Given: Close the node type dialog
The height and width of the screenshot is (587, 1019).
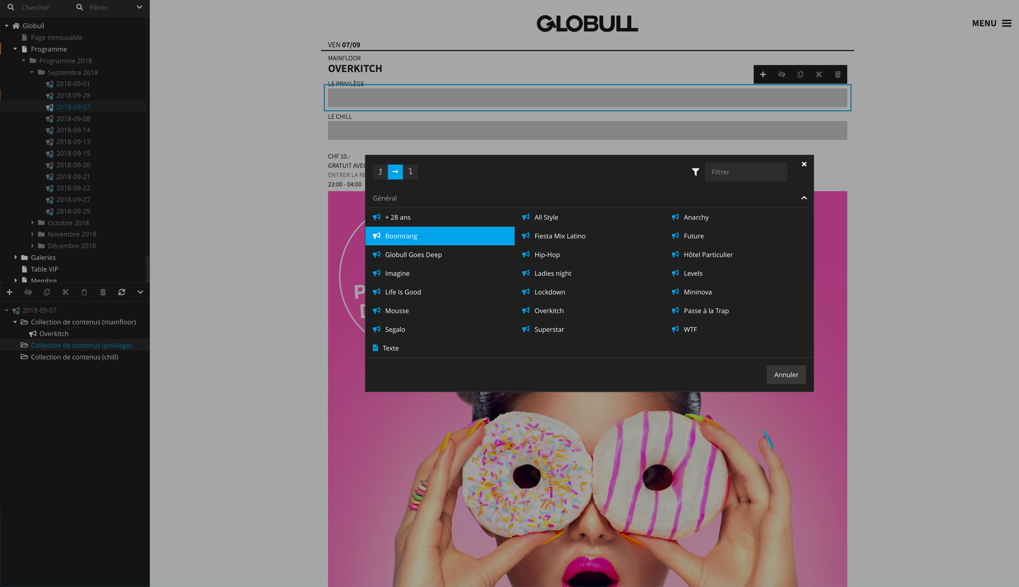Looking at the screenshot, I should point(804,164).
